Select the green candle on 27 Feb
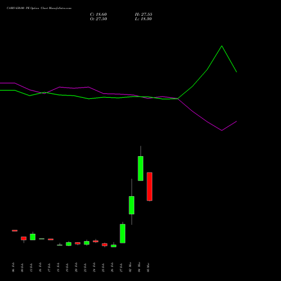Screen dimensions: 281x281 pos(123,234)
